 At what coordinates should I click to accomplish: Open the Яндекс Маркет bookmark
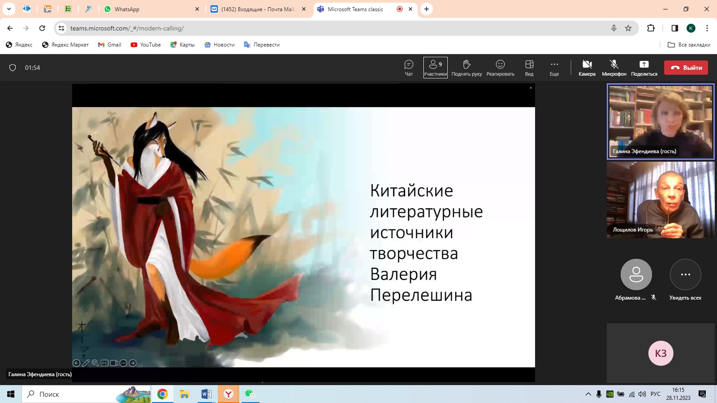coord(65,45)
